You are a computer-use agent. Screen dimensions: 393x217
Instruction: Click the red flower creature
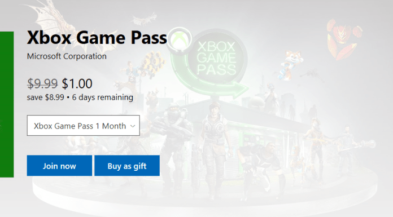(343, 38)
